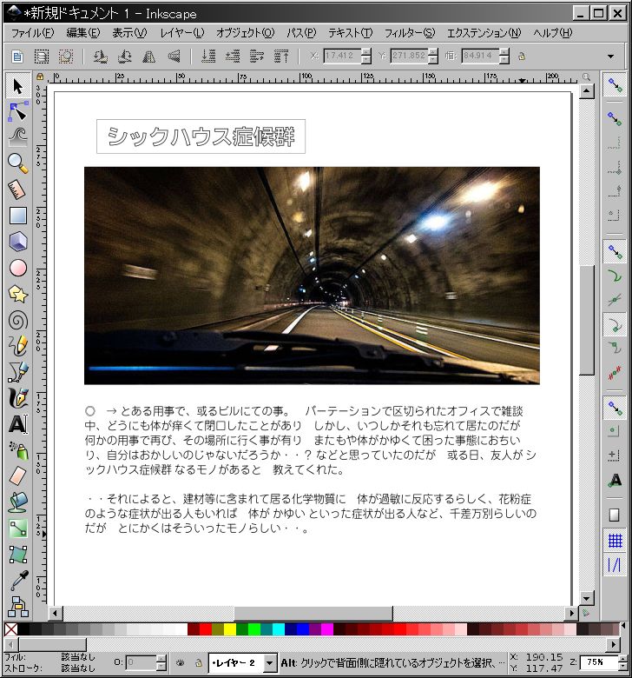This screenshot has height=678, width=632.
Task: Select the 3D Box tool
Action: 17,242
